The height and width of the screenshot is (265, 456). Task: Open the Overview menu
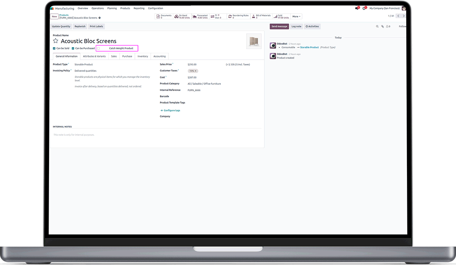pyautogui.click(x=83, y=8)
